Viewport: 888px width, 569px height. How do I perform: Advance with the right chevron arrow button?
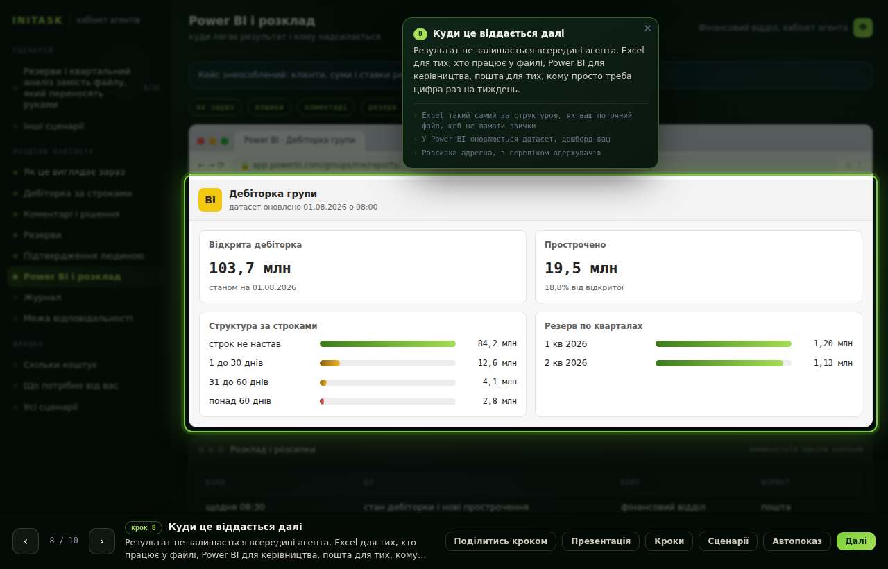click(102, 541)
